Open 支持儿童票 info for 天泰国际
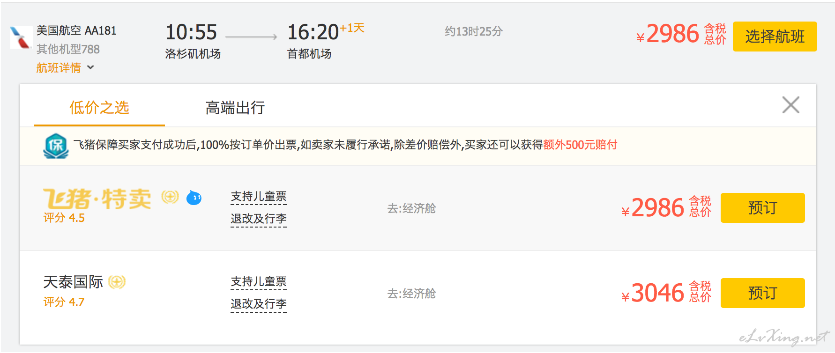Viewport: 835px width, 353px height. [x=259, y=282]
